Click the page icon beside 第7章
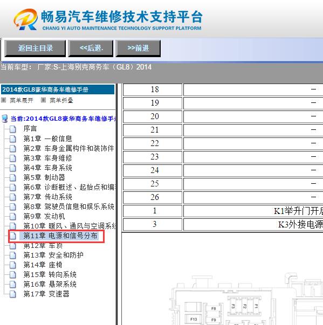Image resolution: width=323 pixels, height=325 pixels. (12, 197)
